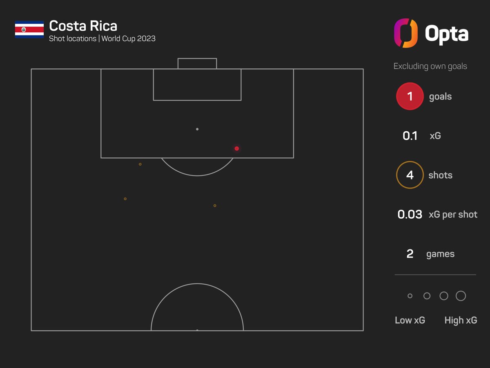Viewport: 490px width, 368px height.
Task: Click the Opta logo symbol
Action: (405, 33)
